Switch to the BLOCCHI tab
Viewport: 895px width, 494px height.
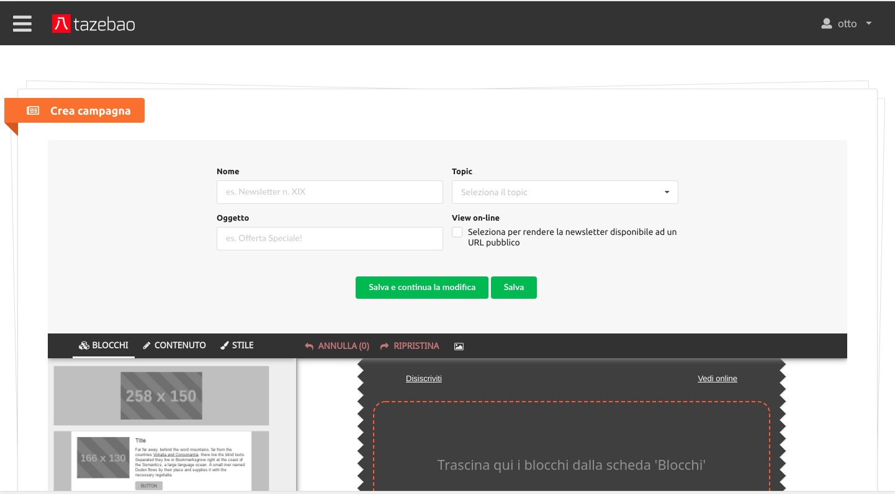104,345
